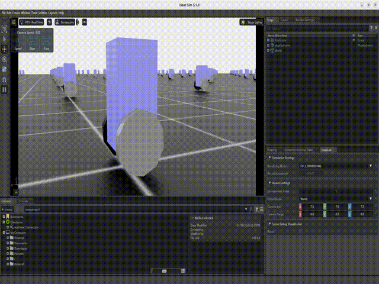
Task: Activate the Move tool in left toolbar
Action: tap(5, 49)
